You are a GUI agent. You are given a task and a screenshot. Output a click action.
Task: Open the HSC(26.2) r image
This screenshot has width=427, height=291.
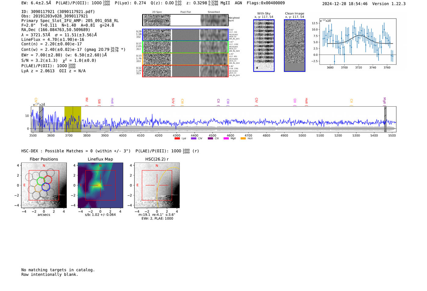pos(157,185)
